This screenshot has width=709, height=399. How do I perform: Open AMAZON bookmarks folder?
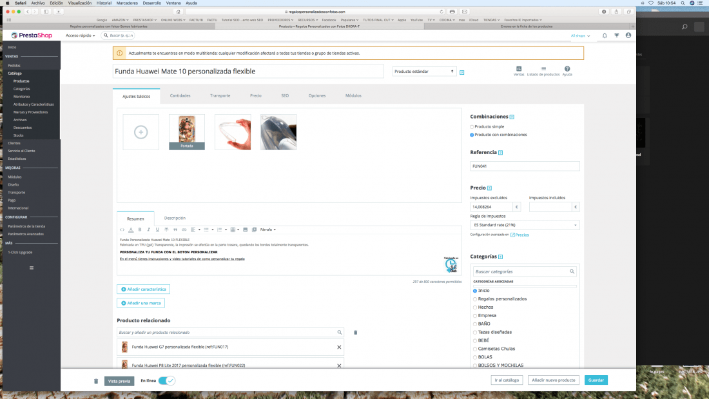(120, 20)
